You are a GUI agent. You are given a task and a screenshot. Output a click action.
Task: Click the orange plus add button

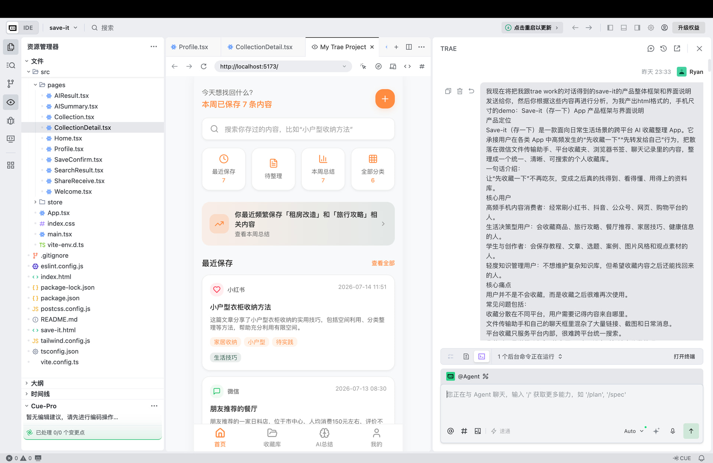385,99
